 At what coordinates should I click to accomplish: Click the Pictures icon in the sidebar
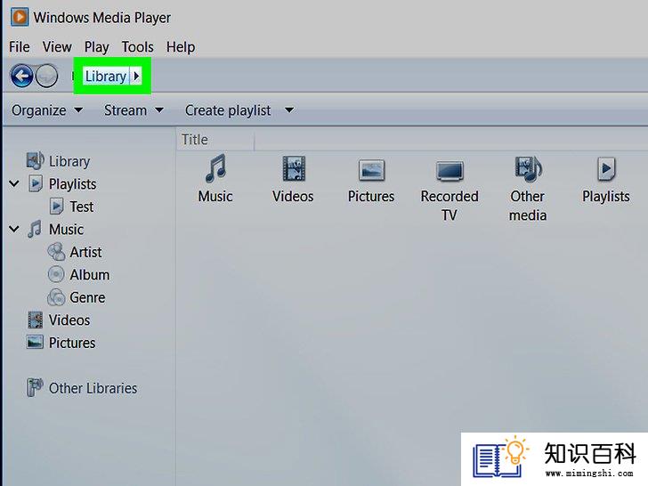[35, 342]
